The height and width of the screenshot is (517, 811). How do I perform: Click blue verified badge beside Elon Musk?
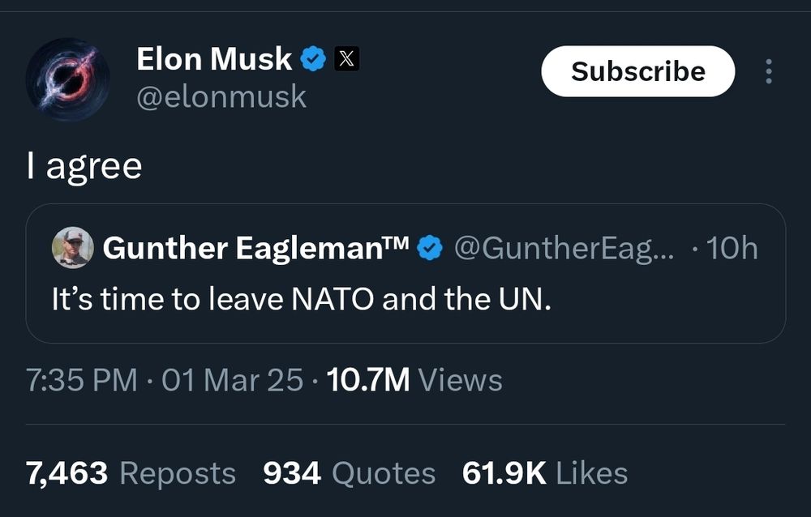click(x=314, y=59)
